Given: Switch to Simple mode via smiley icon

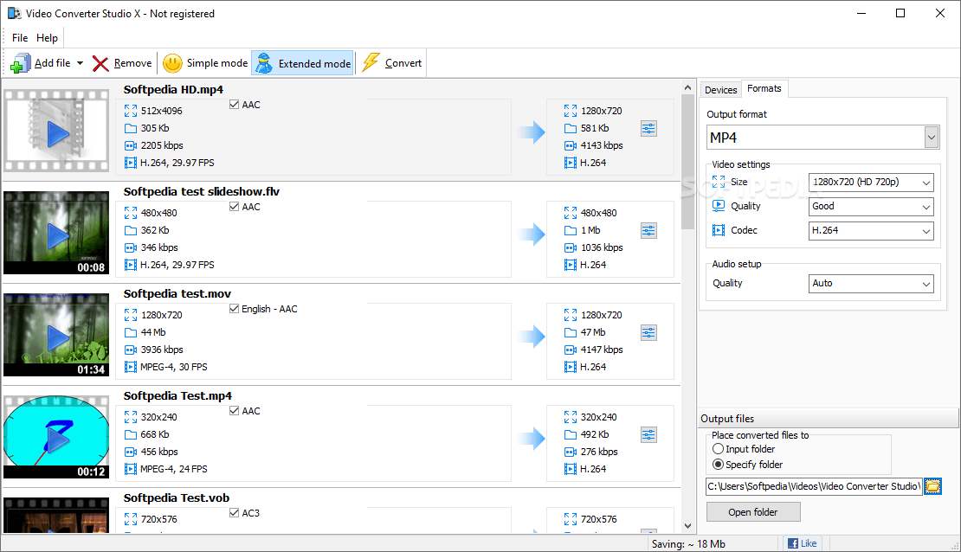Looking at the screenshot, I should 172,62.
